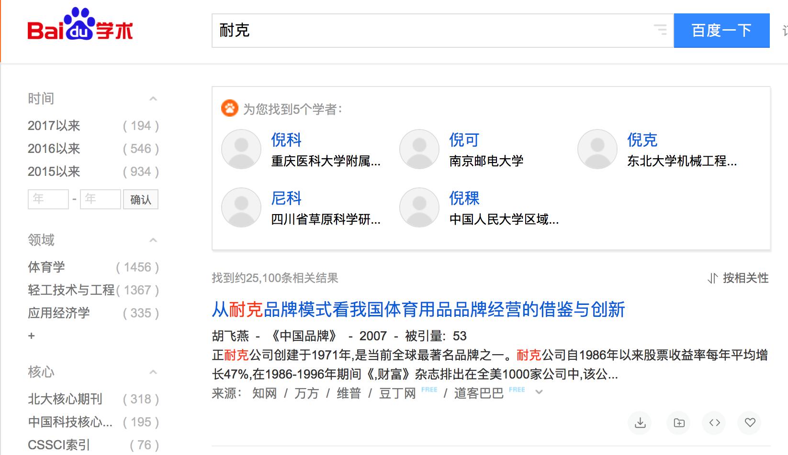The image size is (788, 455).
Task: Collapse the 核心 filter section
Action: (x=153, y=372)
